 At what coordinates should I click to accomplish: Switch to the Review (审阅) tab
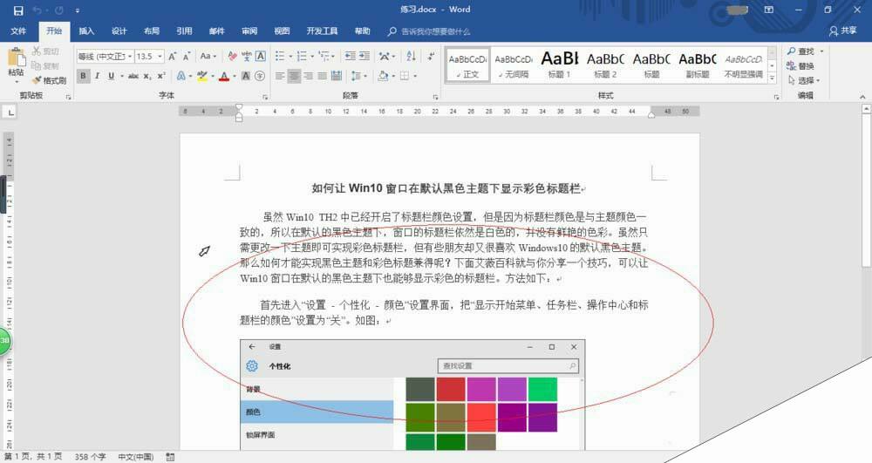point(249,31)
